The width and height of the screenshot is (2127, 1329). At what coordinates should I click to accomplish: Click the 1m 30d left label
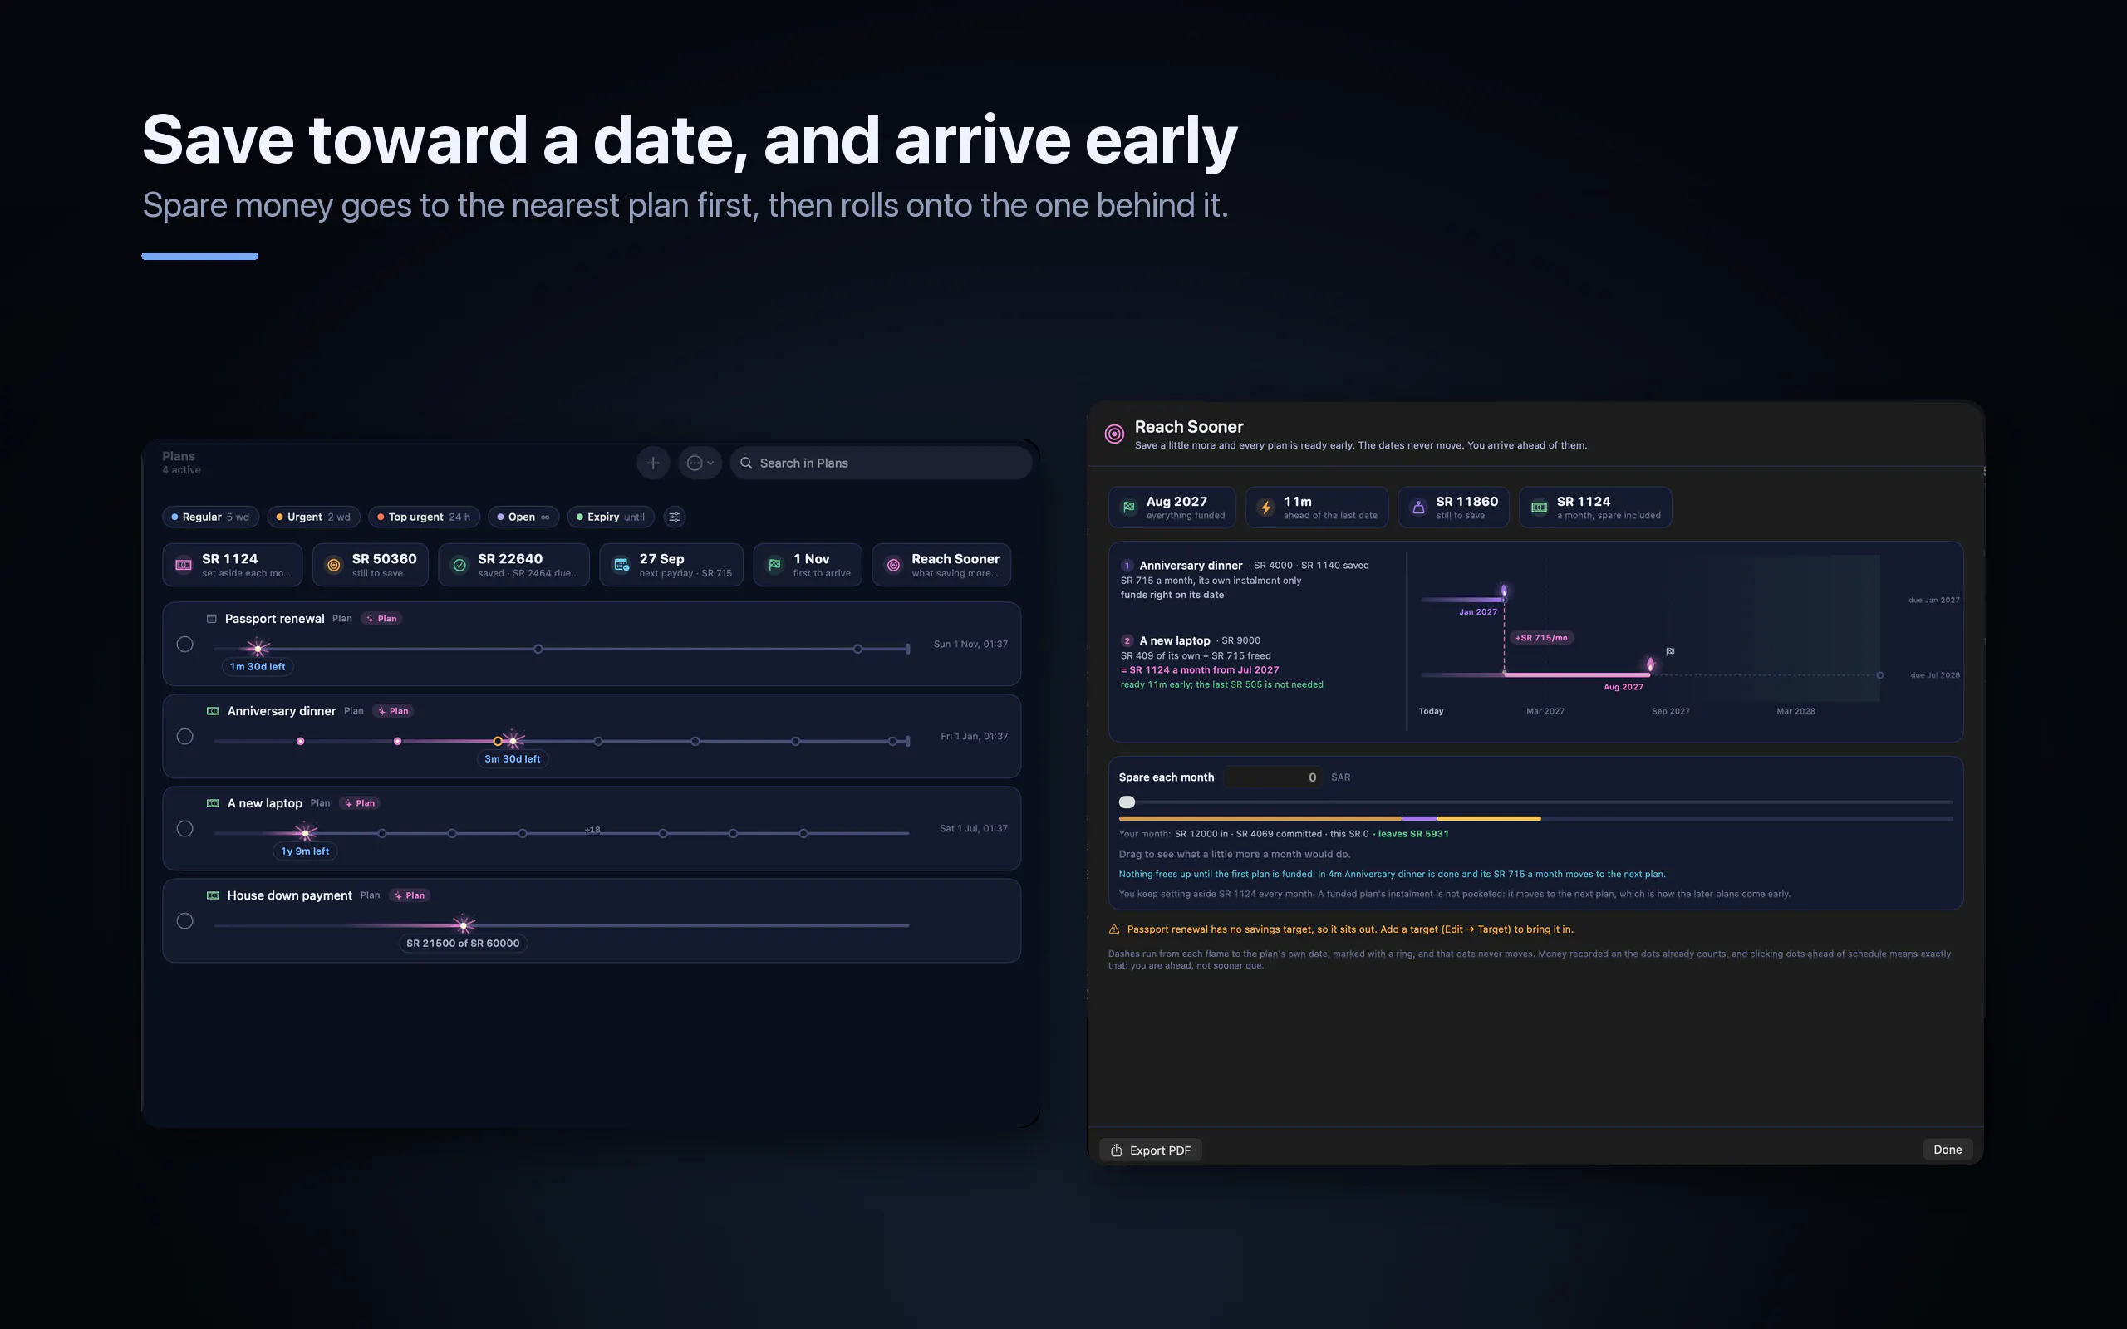pyautogui.click(x=258, y=667)
